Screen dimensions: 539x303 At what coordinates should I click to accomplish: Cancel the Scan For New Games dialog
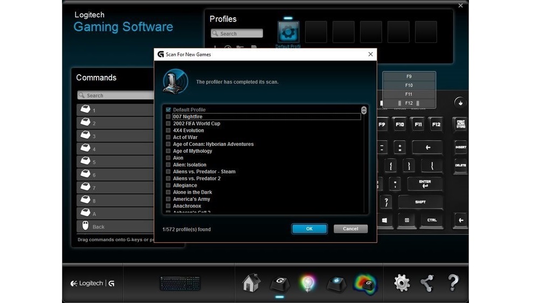point(350,229)
